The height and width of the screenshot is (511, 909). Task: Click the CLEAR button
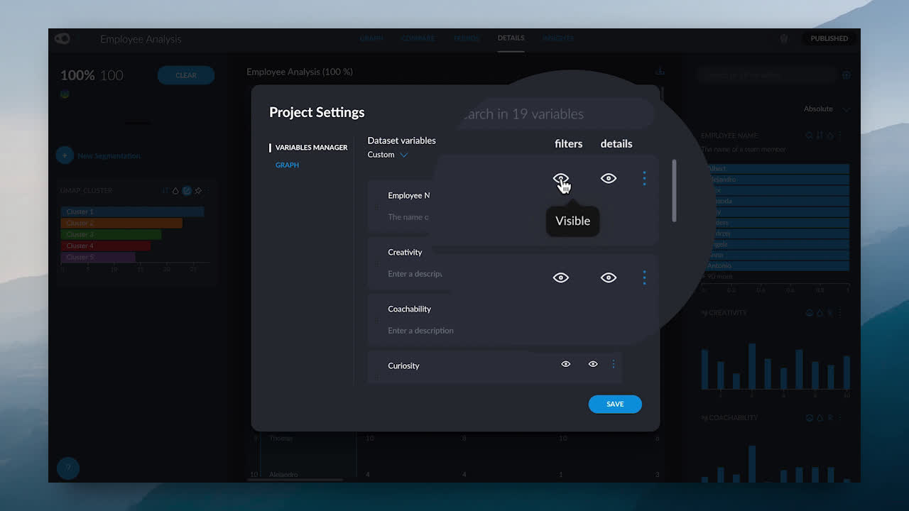tap(186, 75)
